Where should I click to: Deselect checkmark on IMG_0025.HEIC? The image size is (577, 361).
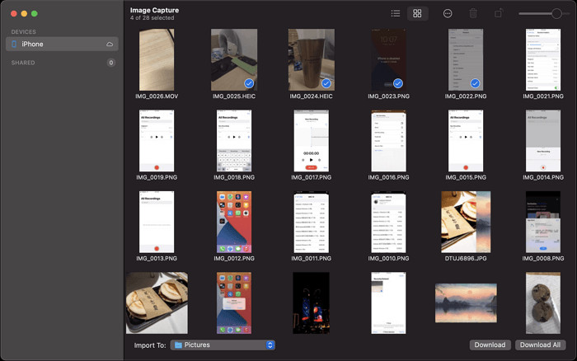(x=249, y=83)
